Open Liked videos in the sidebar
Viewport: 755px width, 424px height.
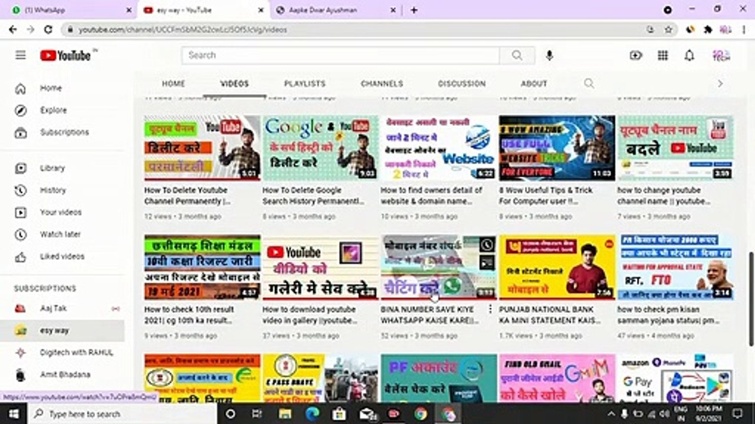(63, 257)
